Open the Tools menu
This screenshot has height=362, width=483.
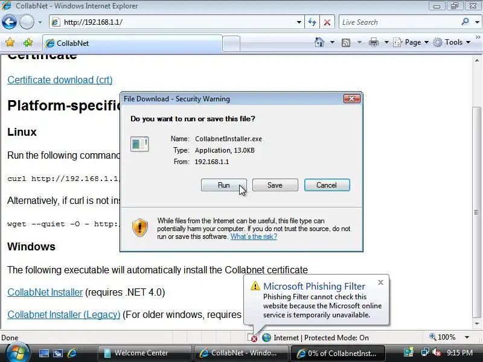pyautogui.click(x=452, y=42)
